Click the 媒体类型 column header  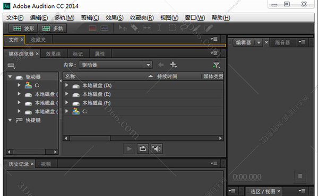point(213,76)
